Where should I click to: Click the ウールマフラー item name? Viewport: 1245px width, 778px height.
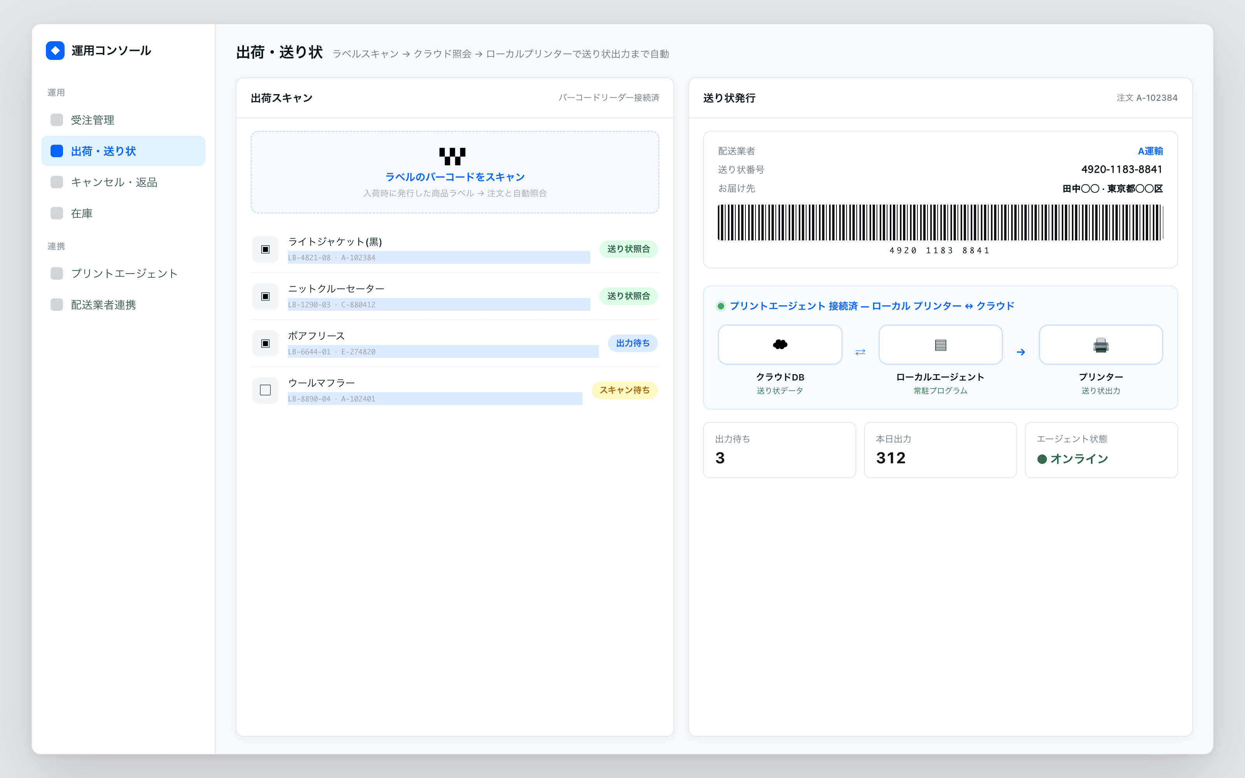pos(321,383)
